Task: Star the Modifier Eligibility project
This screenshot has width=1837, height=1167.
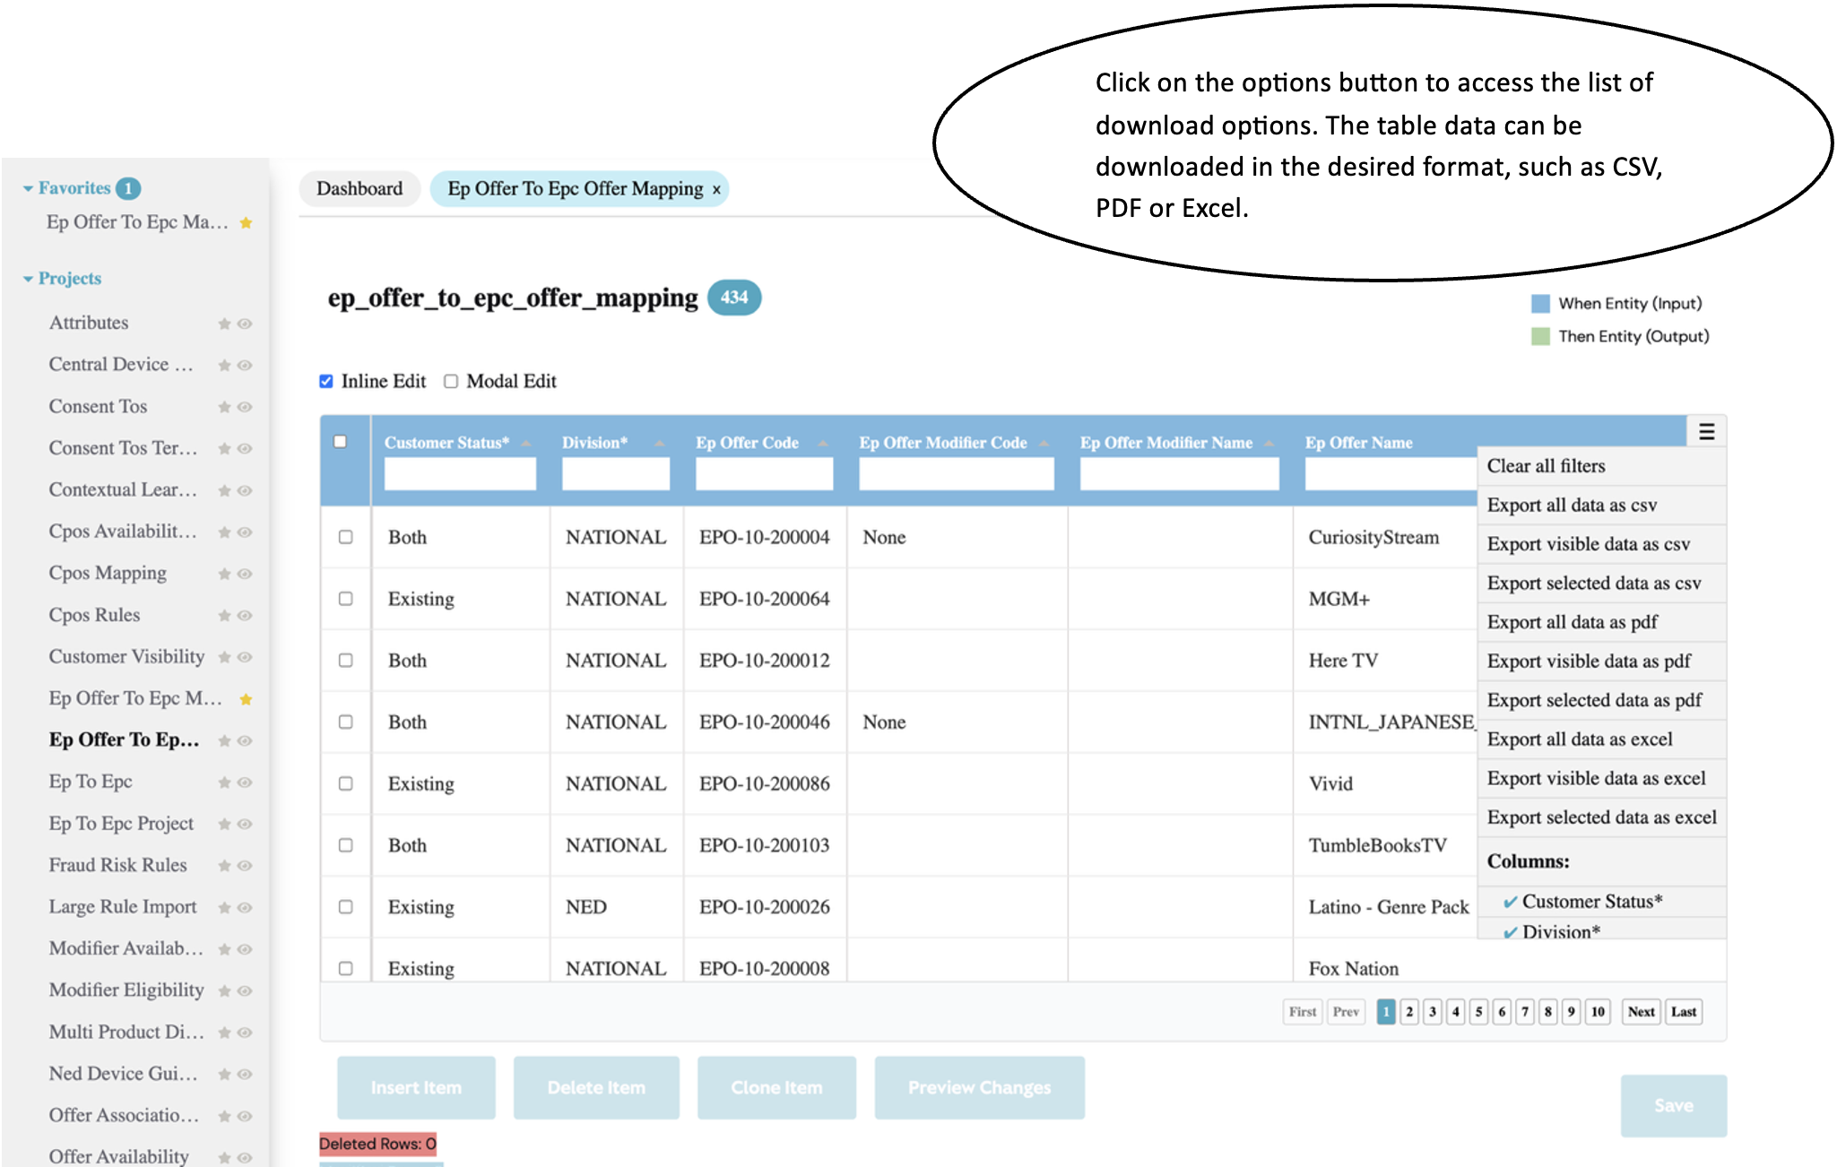Action: 224,991
